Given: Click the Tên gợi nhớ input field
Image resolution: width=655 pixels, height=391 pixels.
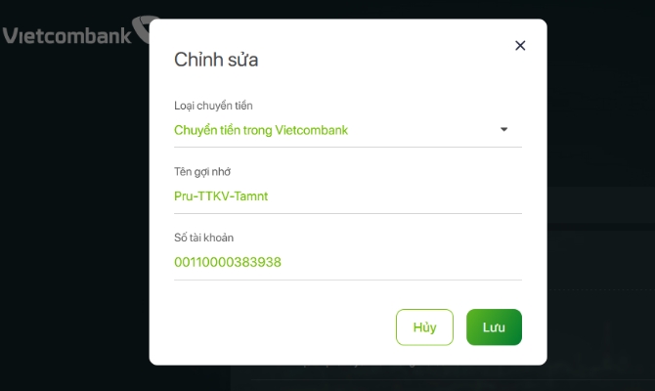Looking at the screenshot, I should (x=347, y=195).
